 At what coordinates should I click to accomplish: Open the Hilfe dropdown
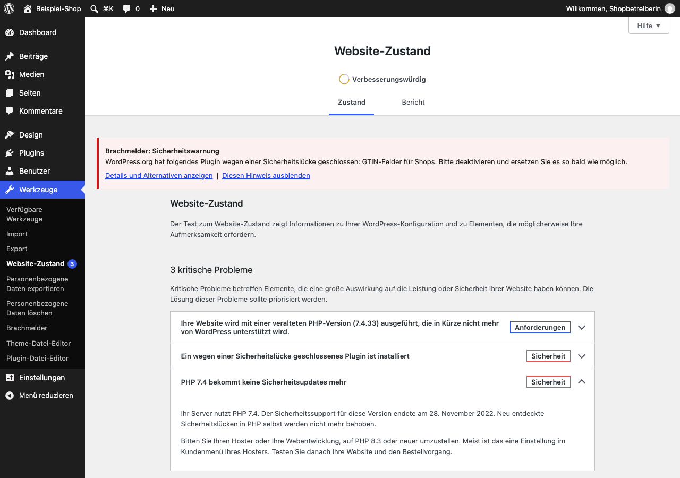[649, 25]
